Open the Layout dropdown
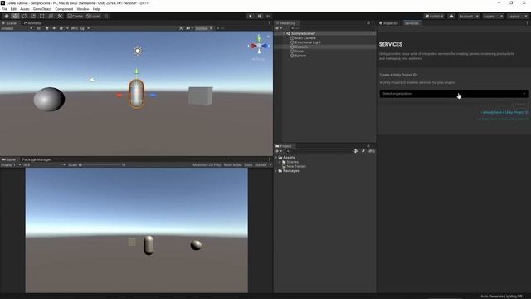This screenshot has height=299, width=531. point(517,17)
